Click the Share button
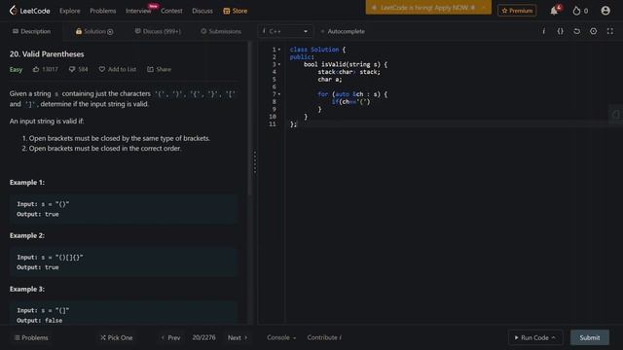 [x=159, y=69]
